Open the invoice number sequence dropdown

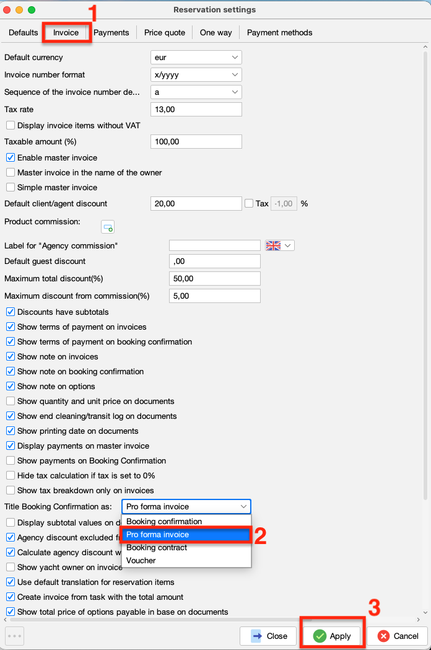pyautogui.click(x=196, y=92)
